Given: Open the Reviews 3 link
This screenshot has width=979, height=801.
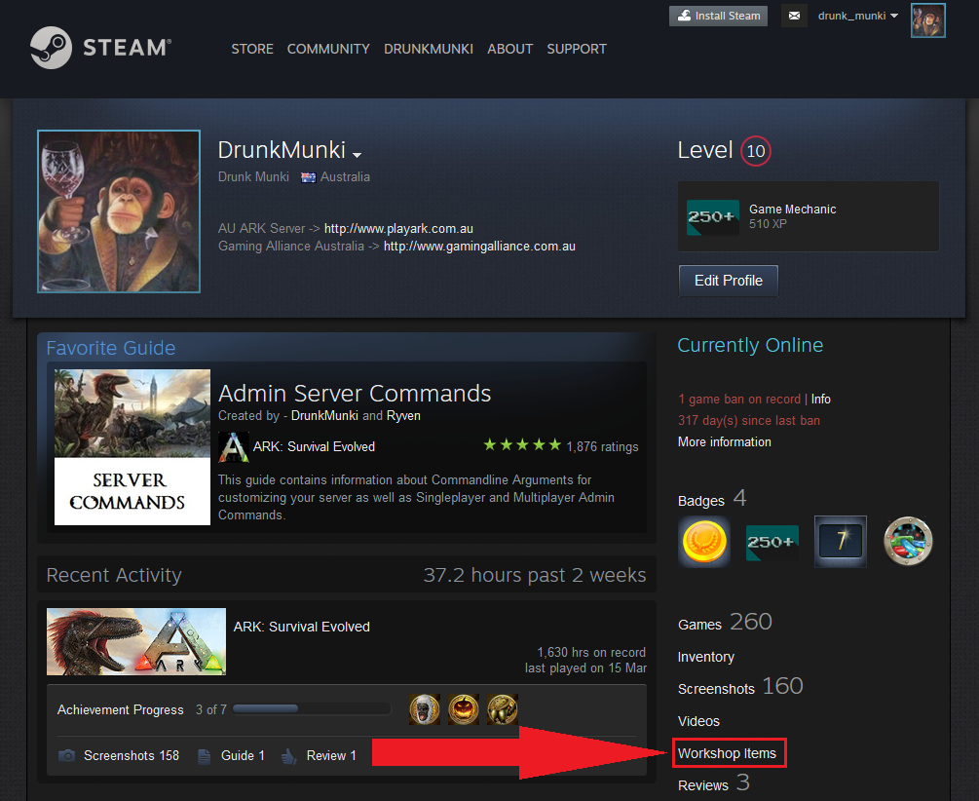Looking at the screenshot, I should (x=714, y=784).
